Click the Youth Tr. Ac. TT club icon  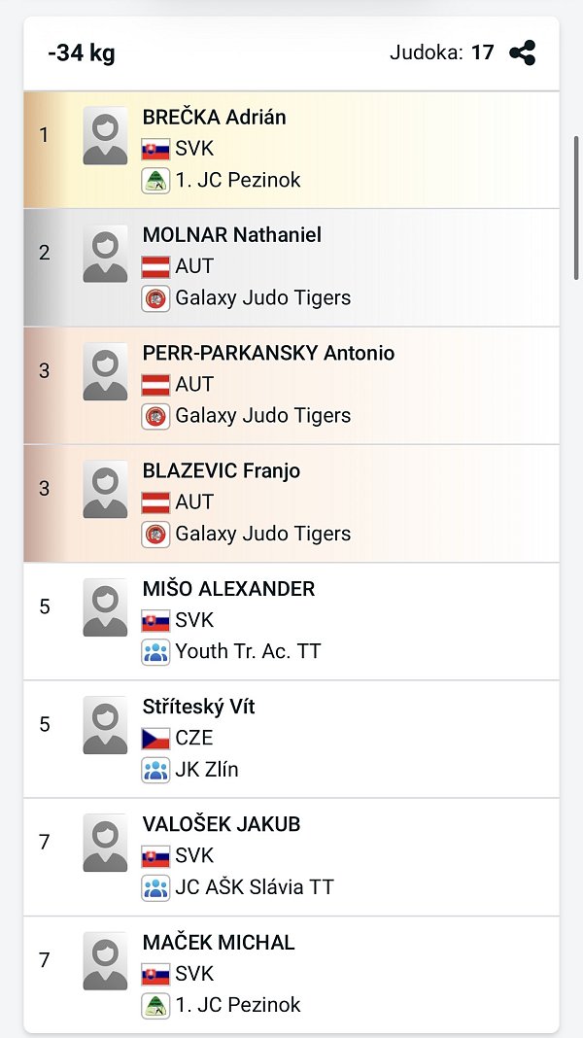point(155,651)
